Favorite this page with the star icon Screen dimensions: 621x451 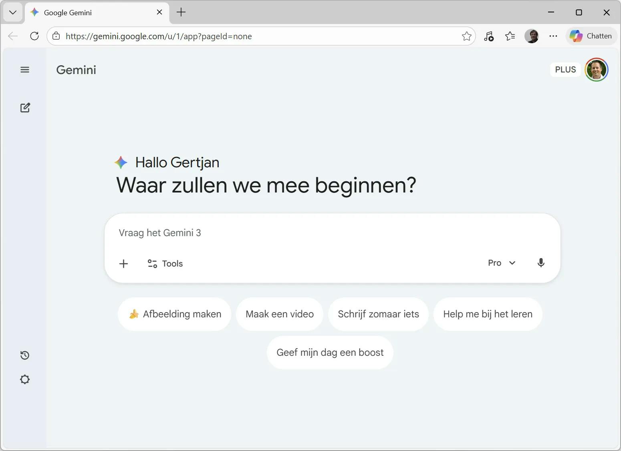(466, 36)
